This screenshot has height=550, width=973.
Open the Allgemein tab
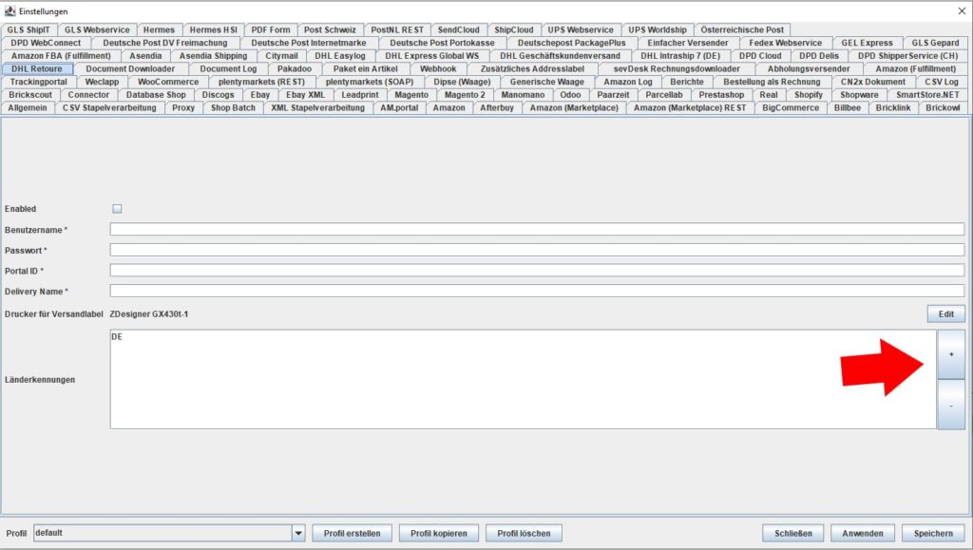[x=28, y=108]
